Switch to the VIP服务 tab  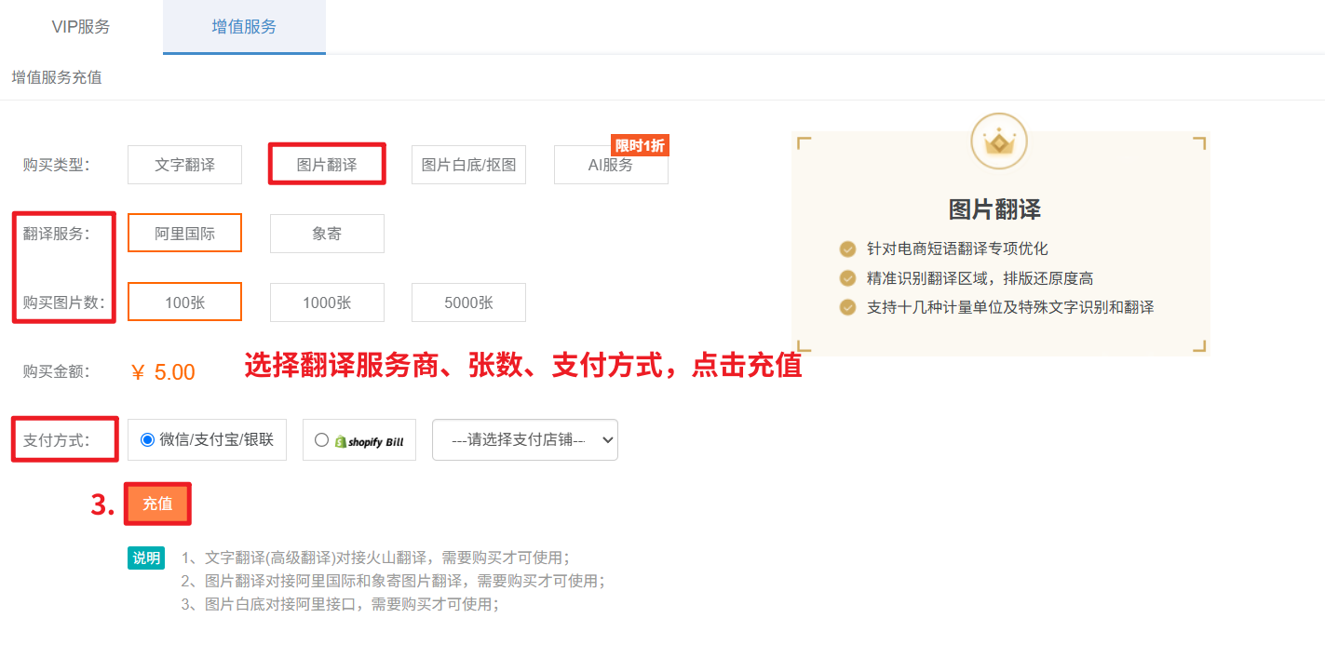coord(81,27)
